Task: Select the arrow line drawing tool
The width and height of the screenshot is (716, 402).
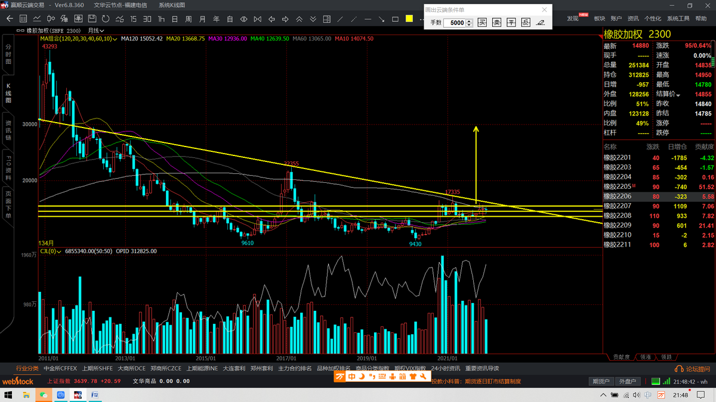Action: 381,19
